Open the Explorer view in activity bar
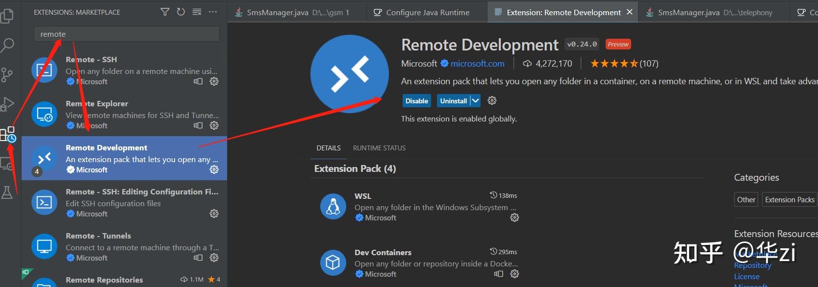This screenshot has height=287, width=818. 7,15
